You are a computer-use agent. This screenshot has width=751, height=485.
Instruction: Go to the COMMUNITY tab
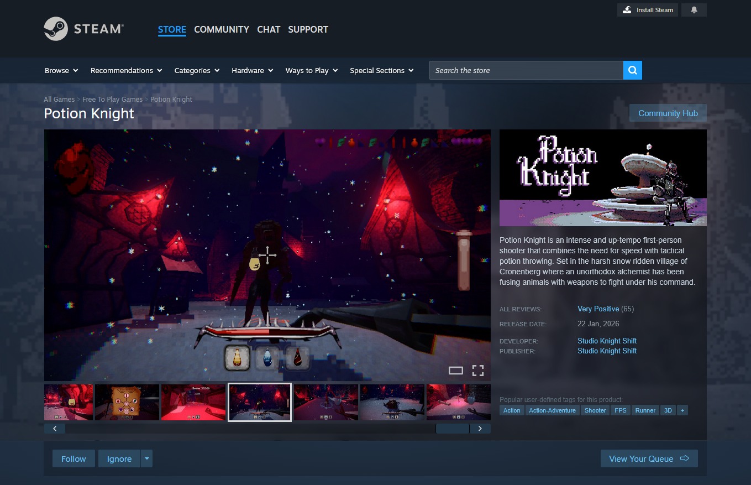pos(222,29)
